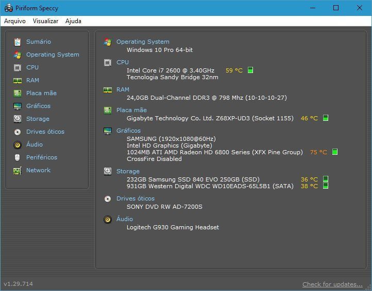Click the Drives óticos disc sidebar icon
372x291 pixels.
click(18, 132)
